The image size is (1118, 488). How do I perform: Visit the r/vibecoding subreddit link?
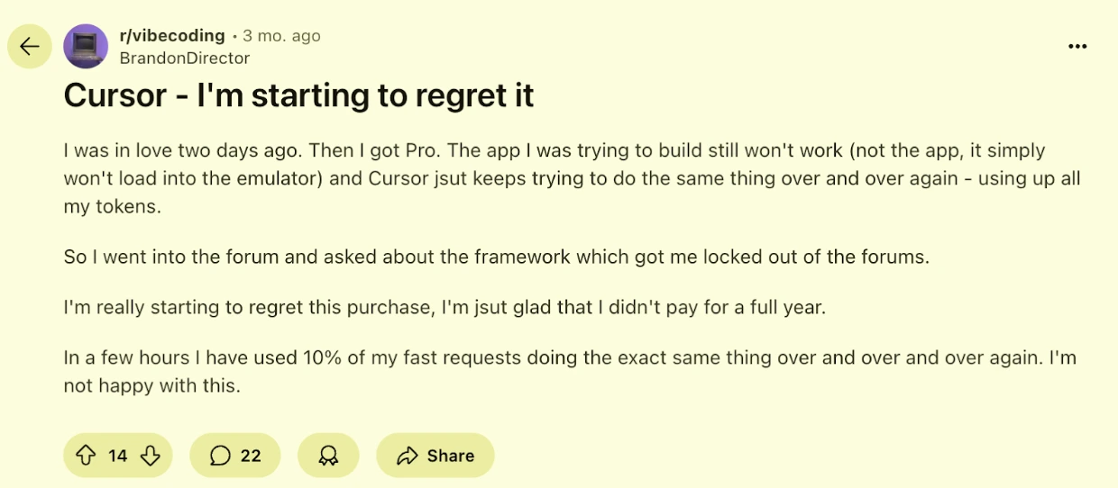[x=172, y=36]
